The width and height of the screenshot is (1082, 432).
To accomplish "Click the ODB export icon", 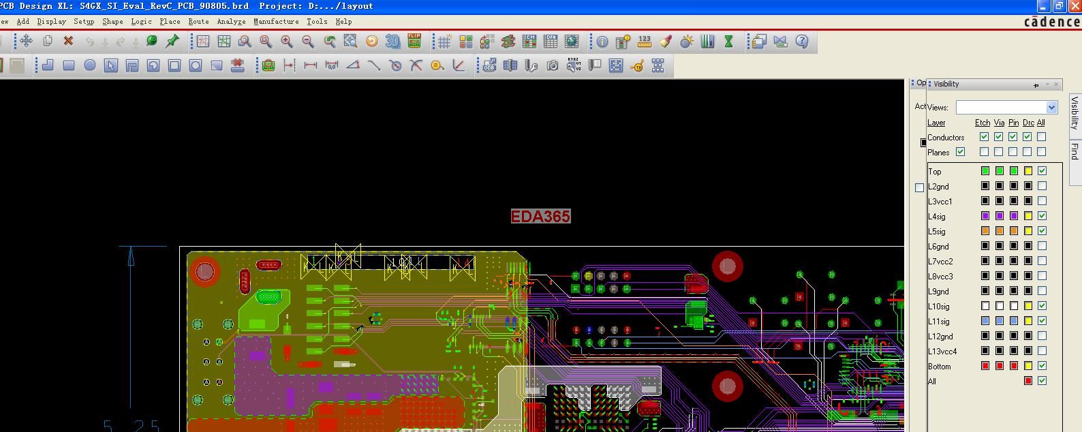I will [489, 65].
